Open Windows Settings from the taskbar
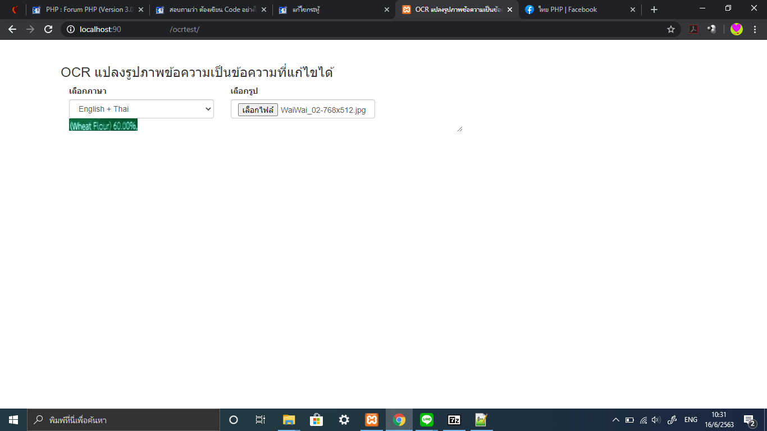The height and width of the screenshot is (431, 767). [x=344, y=420]
